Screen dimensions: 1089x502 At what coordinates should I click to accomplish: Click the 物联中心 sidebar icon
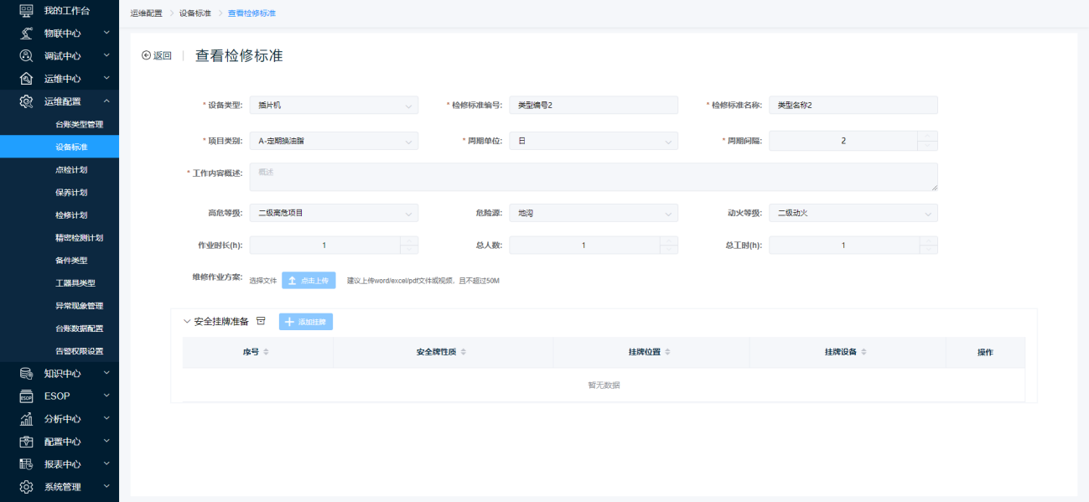click(26, 34)
